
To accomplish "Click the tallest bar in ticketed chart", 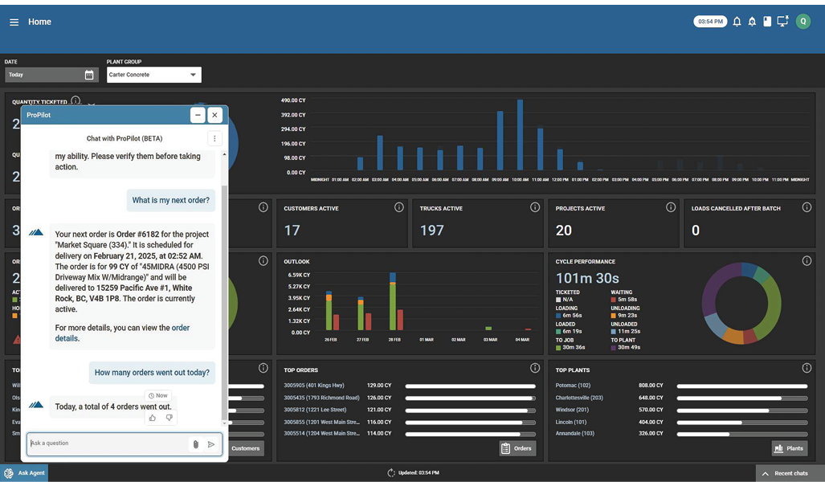I will point(520,135).
